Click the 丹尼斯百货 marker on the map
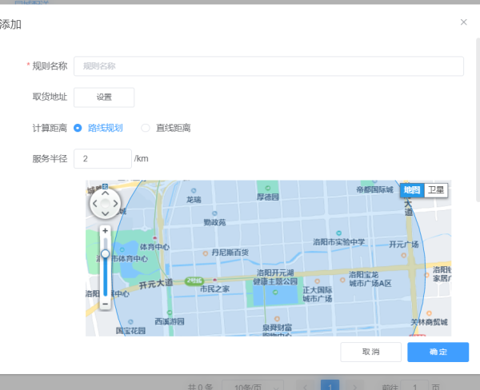The image size is (480, 390). pos(206,253)
